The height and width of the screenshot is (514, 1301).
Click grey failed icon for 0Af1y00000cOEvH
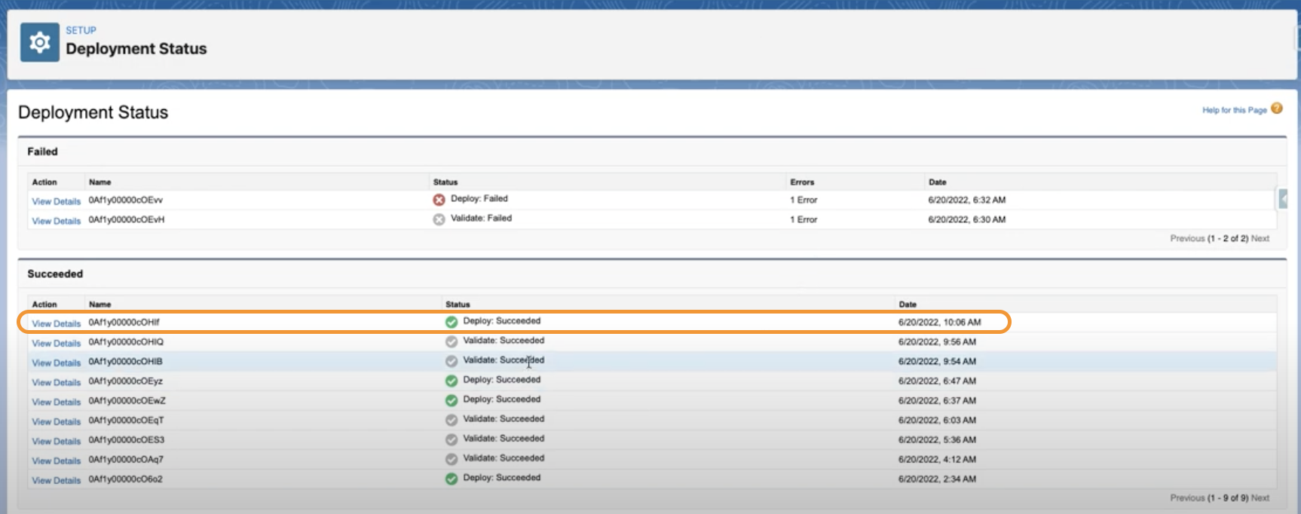click(439, 219)
